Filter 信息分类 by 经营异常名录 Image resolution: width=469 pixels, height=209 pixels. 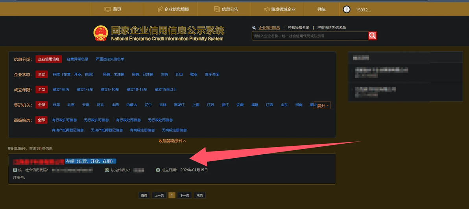(x=78, y=59)
